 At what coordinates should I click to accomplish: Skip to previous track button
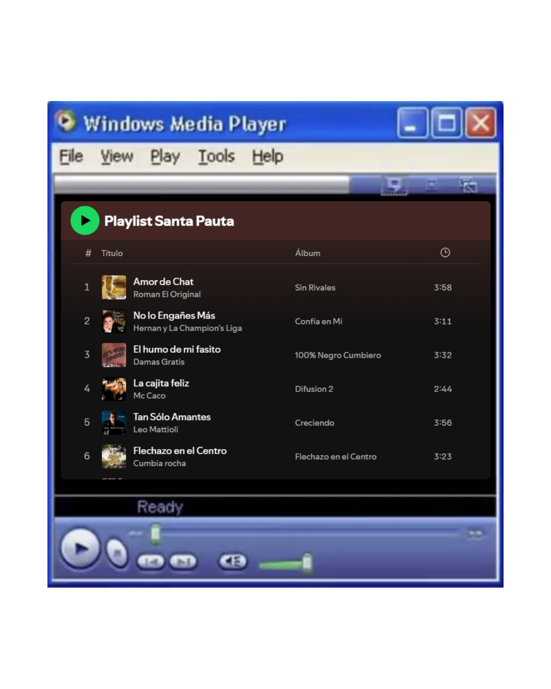tap(151, 562)
